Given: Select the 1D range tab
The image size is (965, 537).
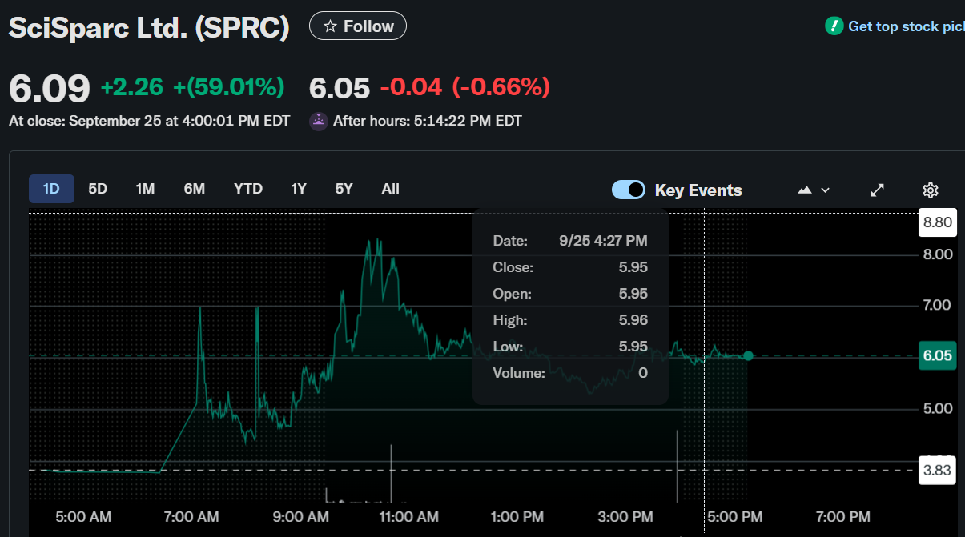Looking at the screenshot, I should [x=51, y=189].
